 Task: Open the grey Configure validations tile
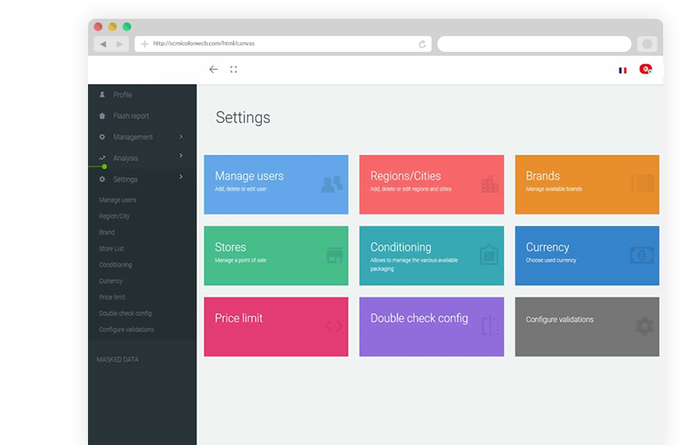click(586, 326)
